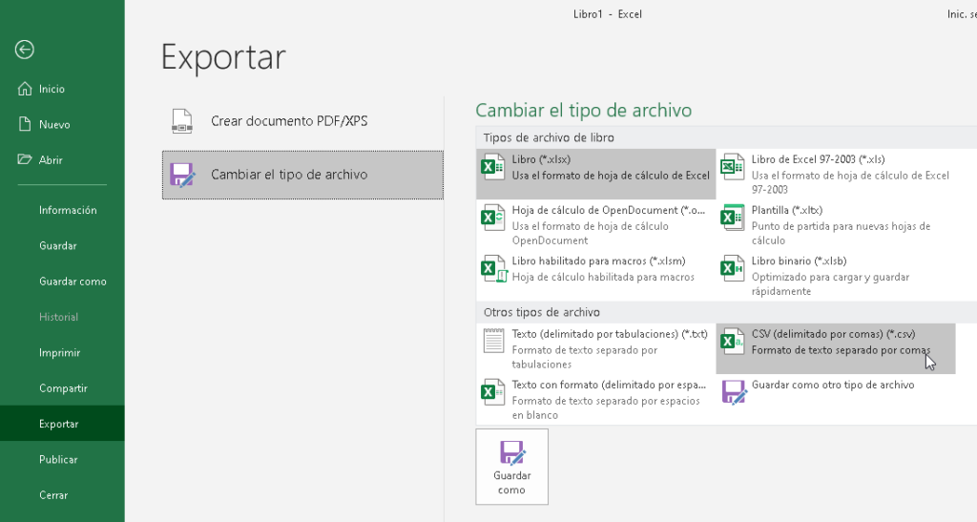The width and height of the screenshot is (977, 522).
Task: Click the Guardar como otro tipo icon
Action: [734, 392]
